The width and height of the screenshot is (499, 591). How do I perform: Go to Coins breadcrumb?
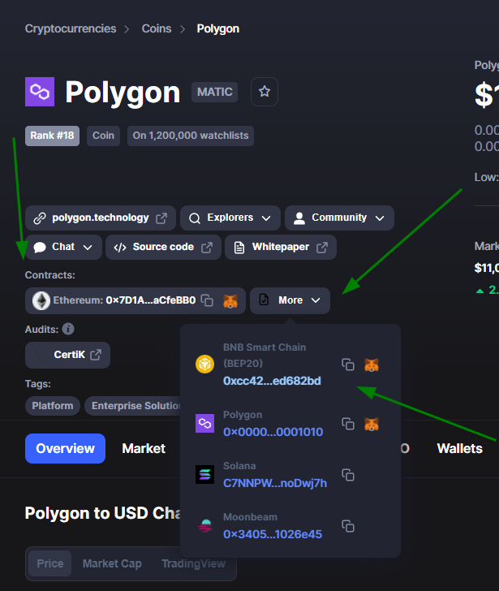pos(157,28)
